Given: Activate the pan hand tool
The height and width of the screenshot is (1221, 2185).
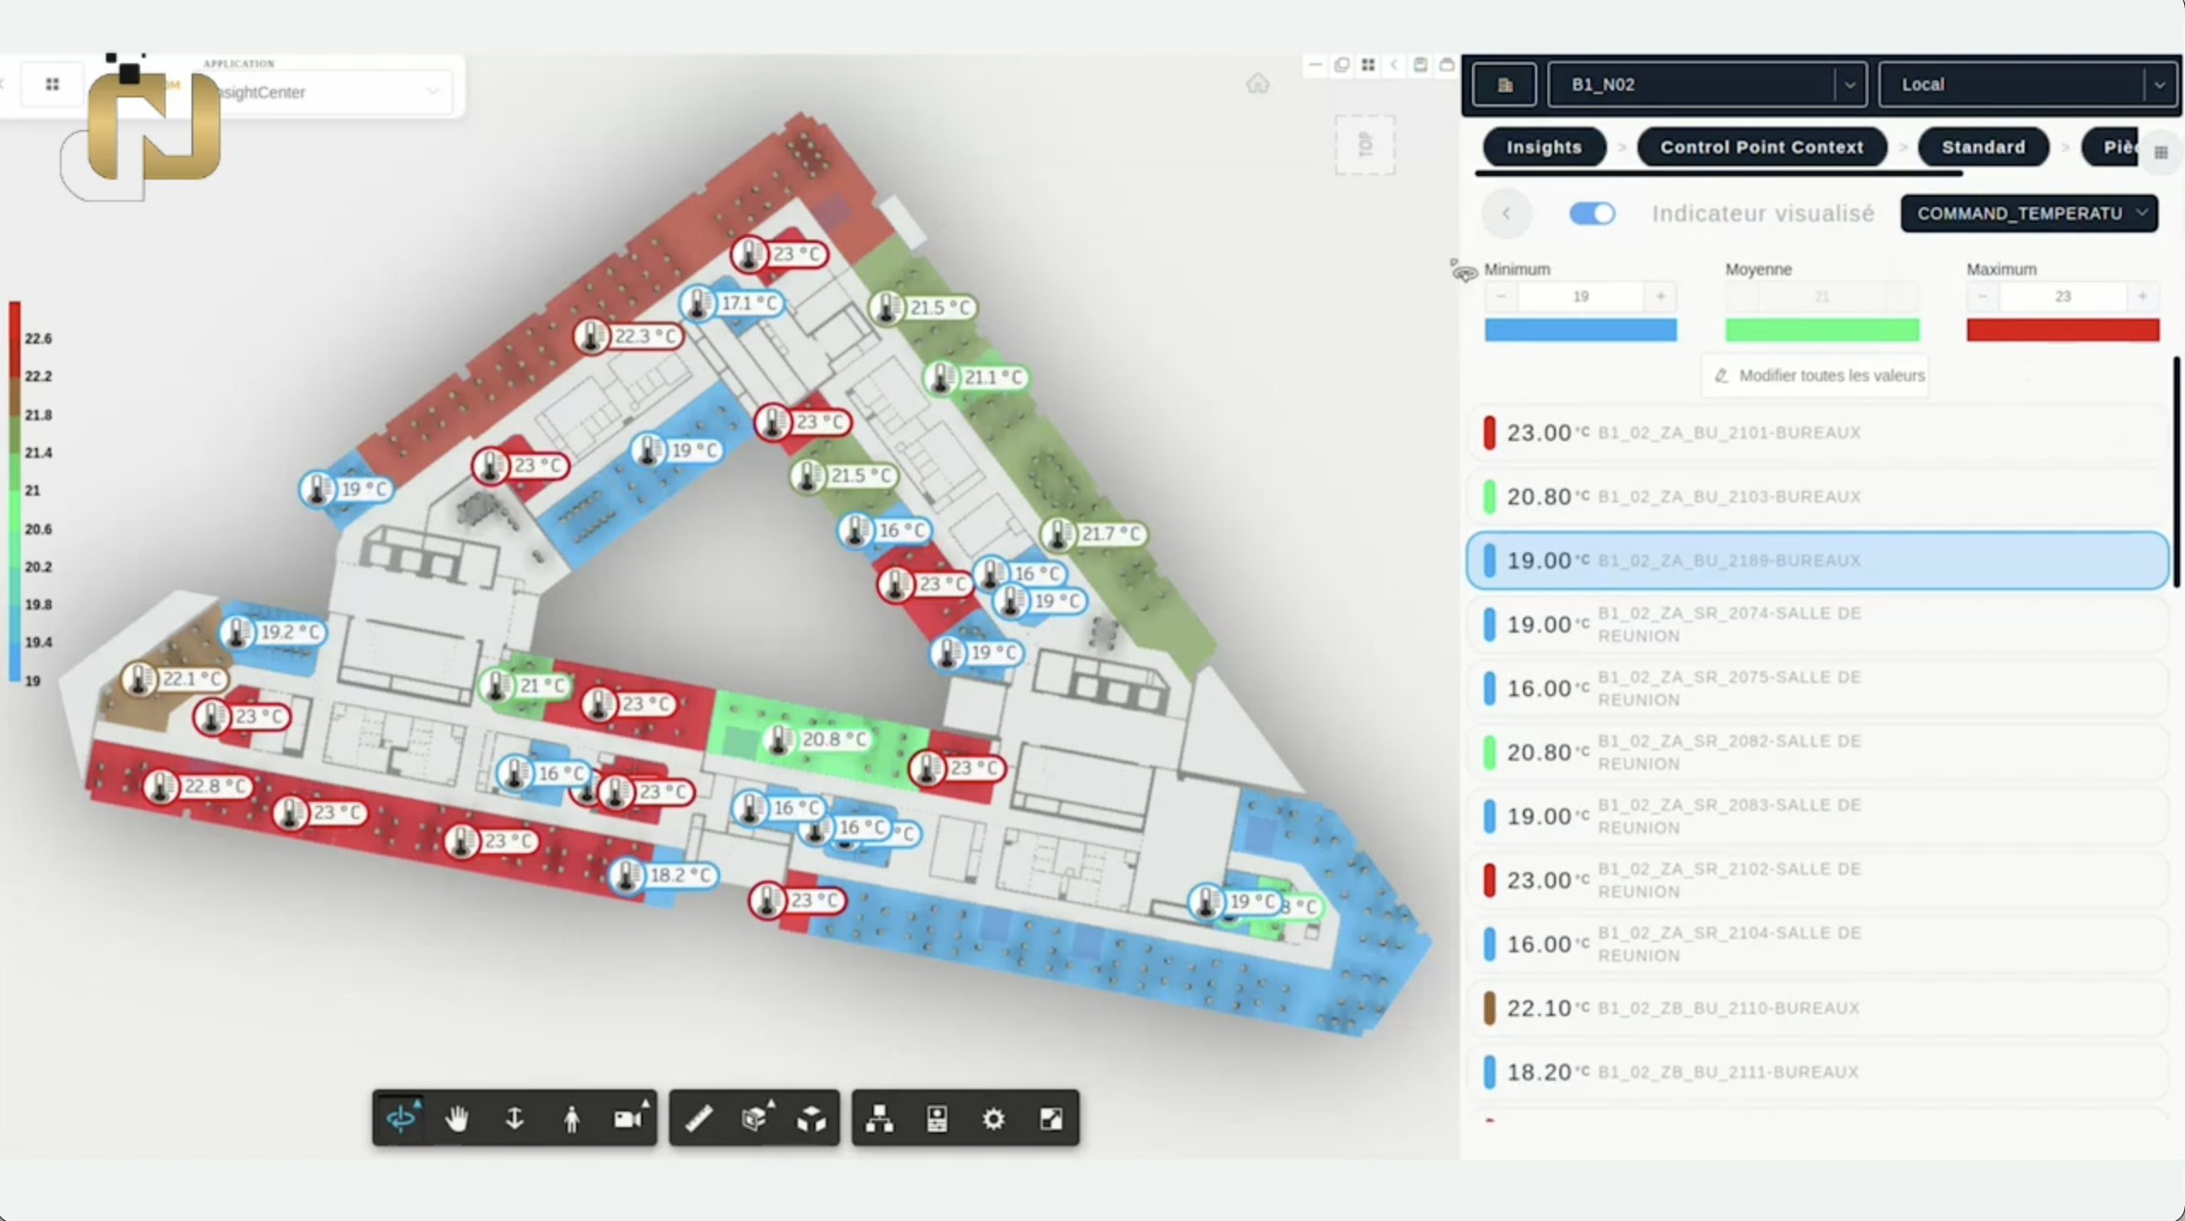Looking at the screenshot, I should tap(457, 1118).
